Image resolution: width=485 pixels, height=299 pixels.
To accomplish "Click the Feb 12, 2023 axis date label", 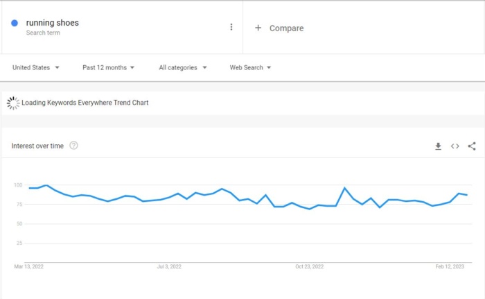I will (x=450, y=266).
